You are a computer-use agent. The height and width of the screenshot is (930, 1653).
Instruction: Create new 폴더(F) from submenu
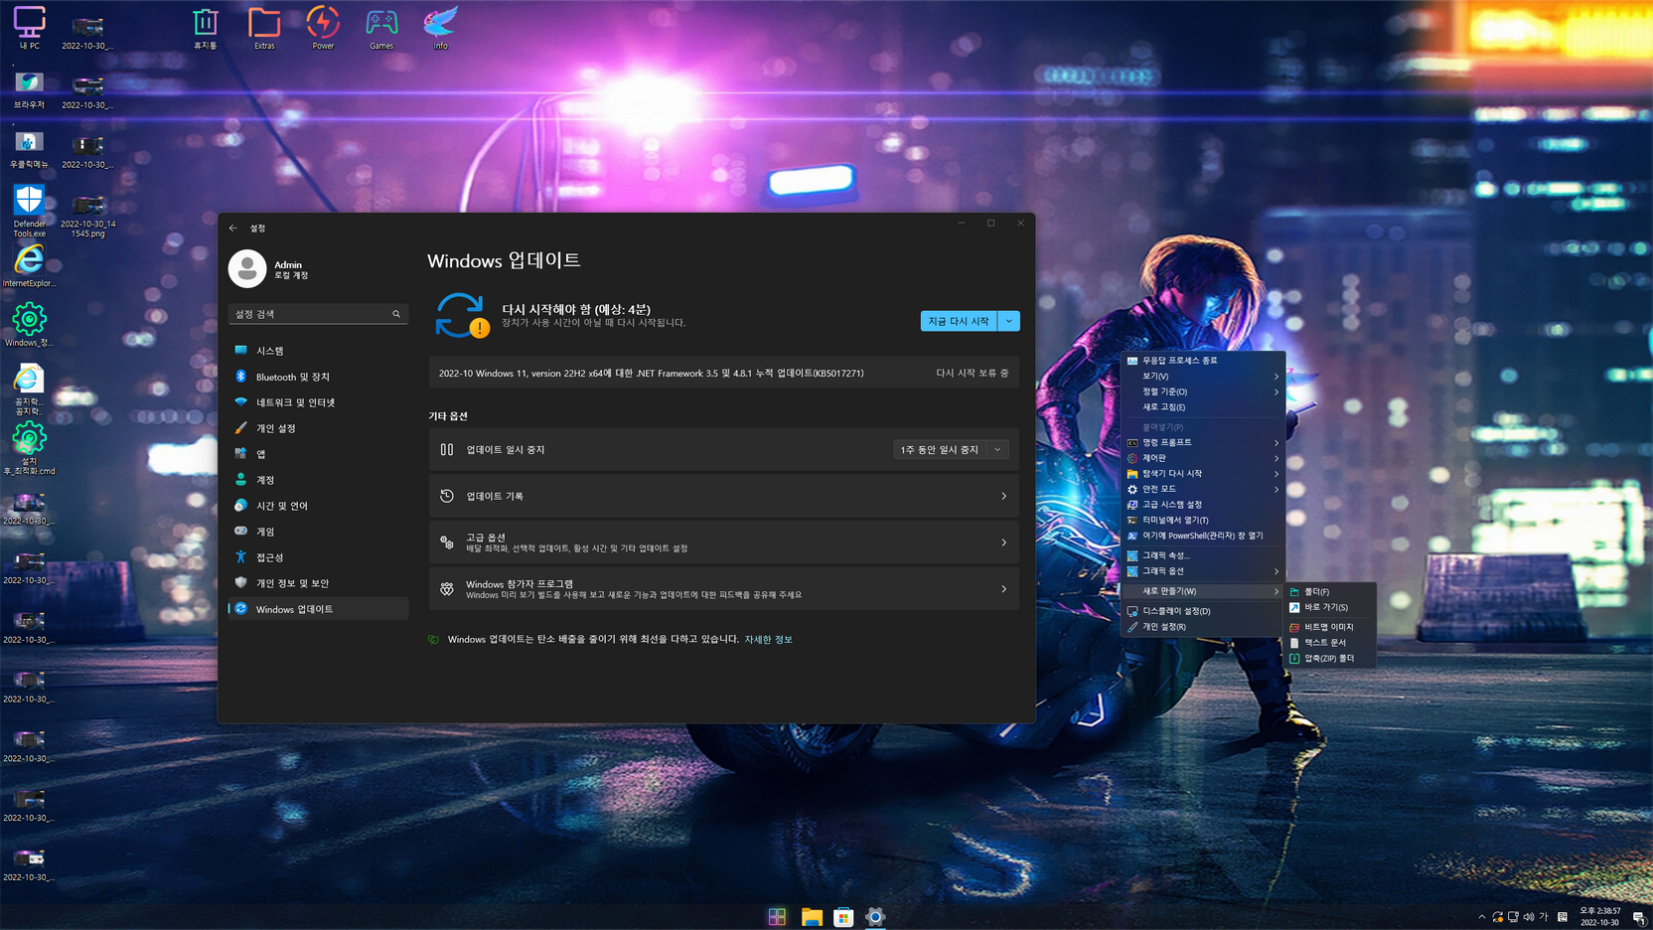[1331, 592]
